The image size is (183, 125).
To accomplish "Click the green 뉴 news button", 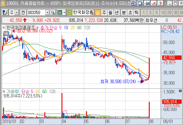I will [x=60, y=12].
